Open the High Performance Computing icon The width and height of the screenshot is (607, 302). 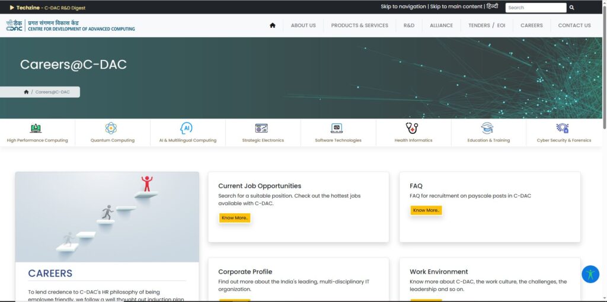click(36, 128)
